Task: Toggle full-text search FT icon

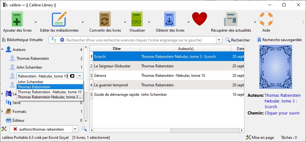Action: tap(54, 40)
